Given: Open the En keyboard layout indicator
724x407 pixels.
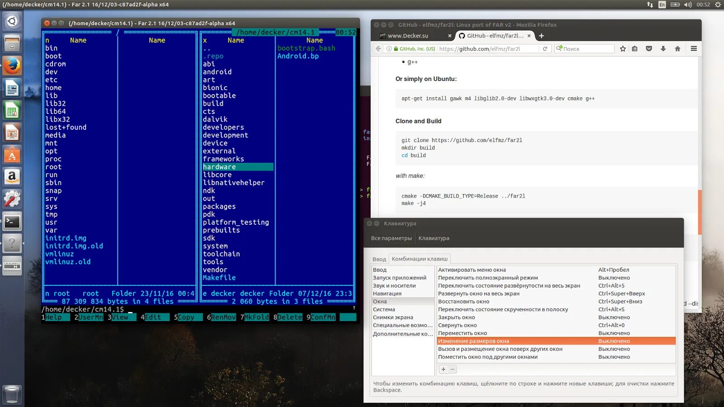Looking at the screenshot, I should (x=662, y=5).
